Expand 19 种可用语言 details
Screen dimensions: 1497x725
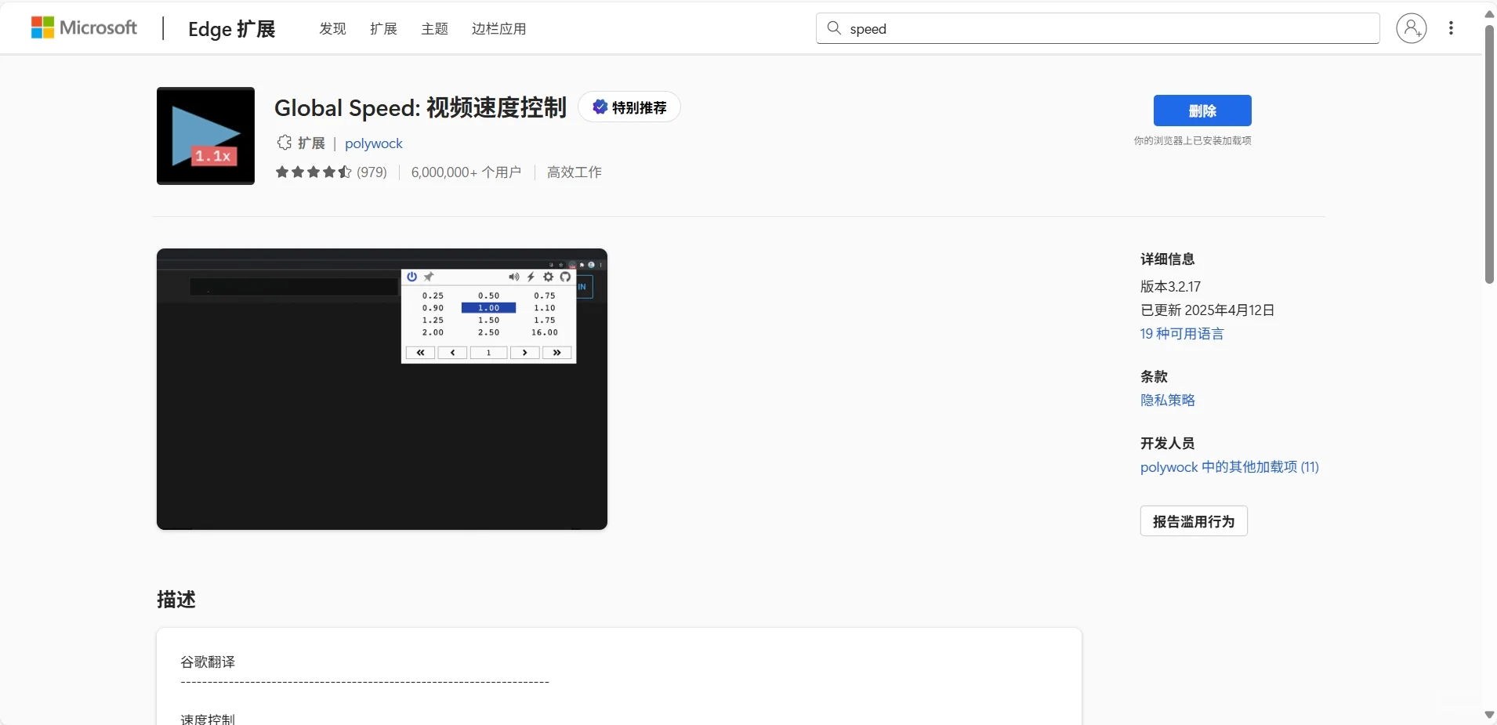click(1182, 333)
